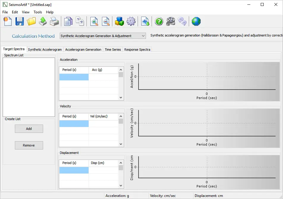Click the Zoom Out magnifier icon

(106, 21)
